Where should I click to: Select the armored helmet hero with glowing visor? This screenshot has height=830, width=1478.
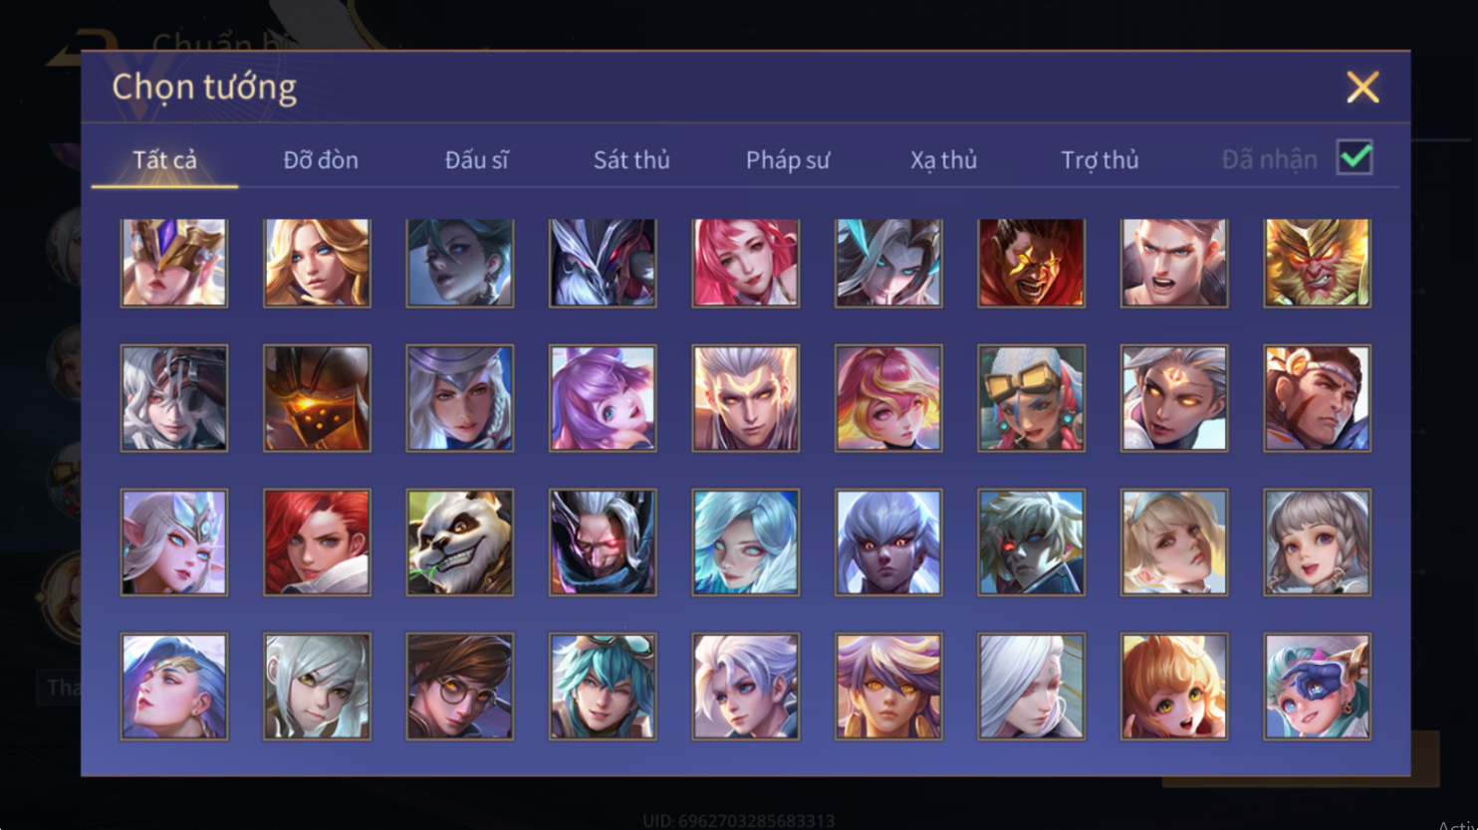(x=317, y=398)
